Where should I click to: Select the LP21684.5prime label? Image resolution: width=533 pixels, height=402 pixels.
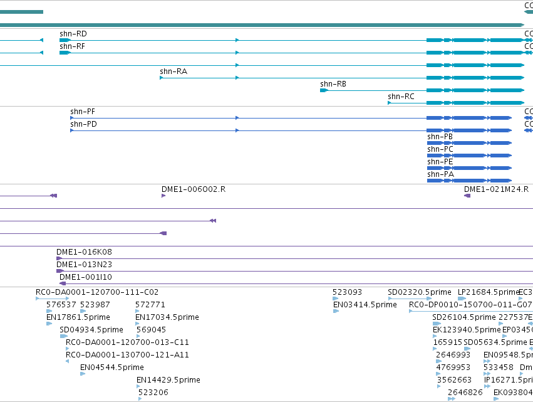[x=488, y=292]
